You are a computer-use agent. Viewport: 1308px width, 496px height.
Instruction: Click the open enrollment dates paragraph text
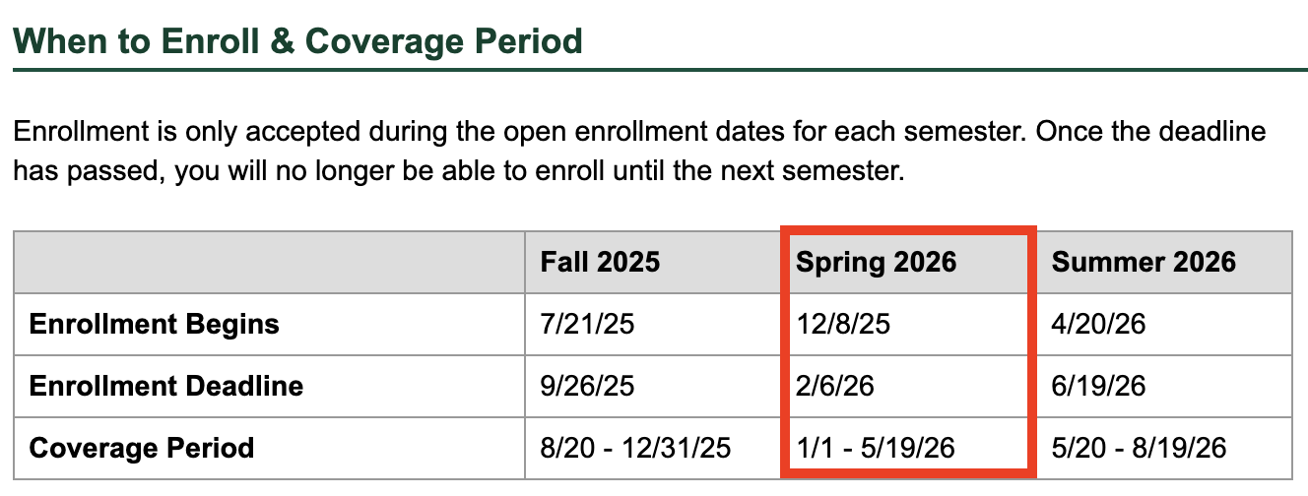click(x=639, y=152)
